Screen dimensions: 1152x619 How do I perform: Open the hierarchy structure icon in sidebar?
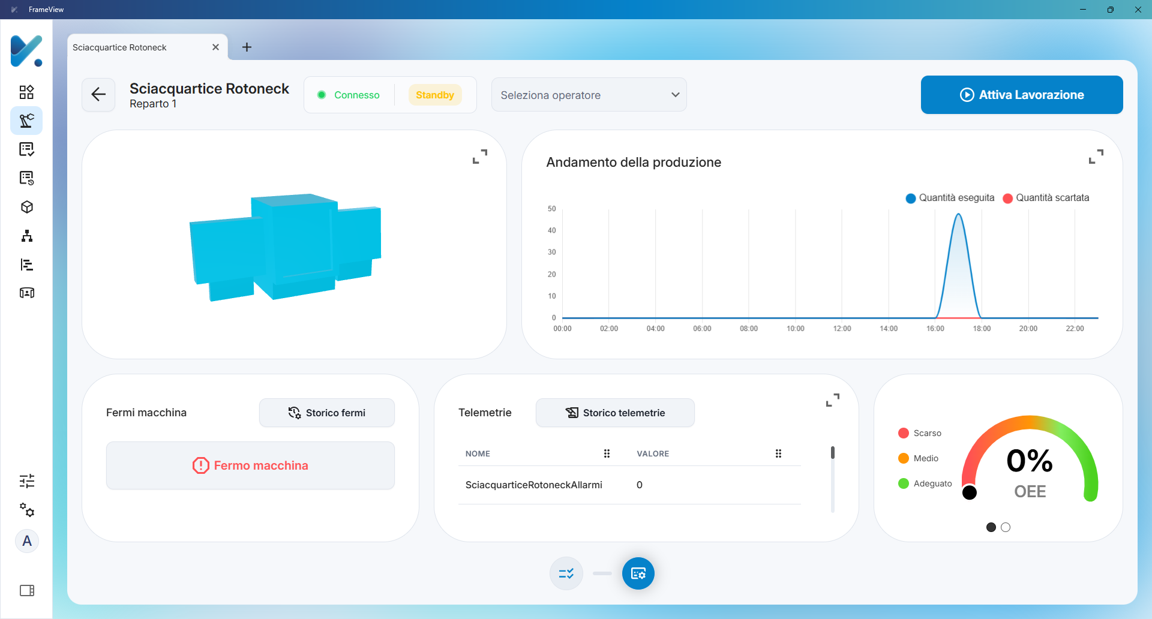(26, 236)
